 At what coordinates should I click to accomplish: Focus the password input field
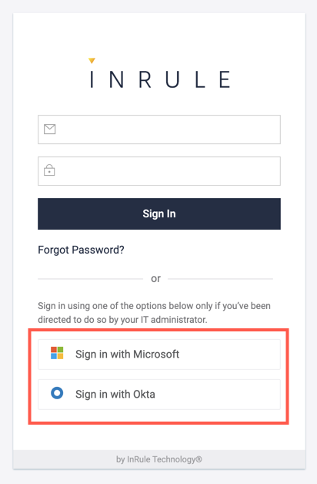(x=159, y=171)
